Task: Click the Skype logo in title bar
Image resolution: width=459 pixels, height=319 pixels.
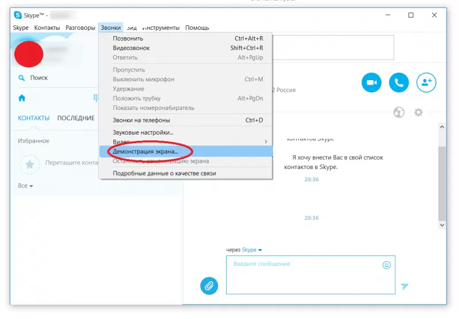Action: (18, 15)
